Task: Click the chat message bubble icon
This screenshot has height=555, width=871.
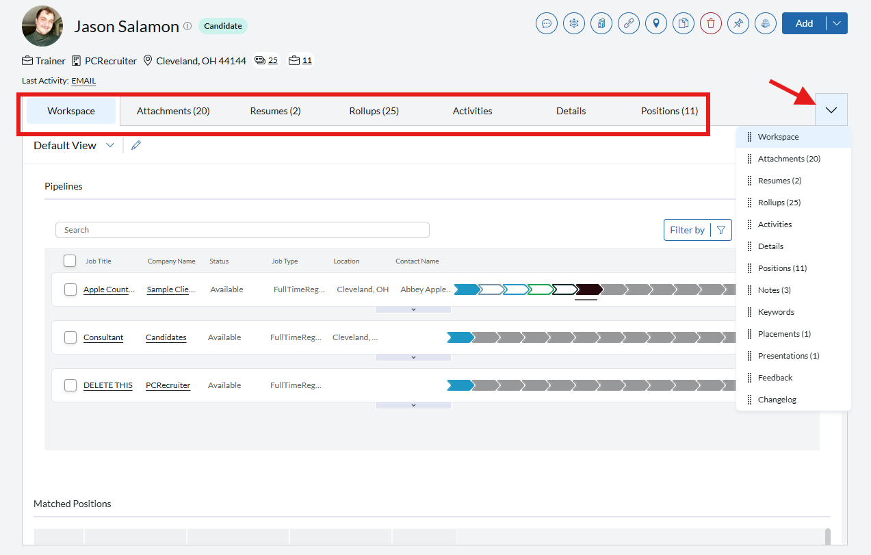Action: pos(547,23)
